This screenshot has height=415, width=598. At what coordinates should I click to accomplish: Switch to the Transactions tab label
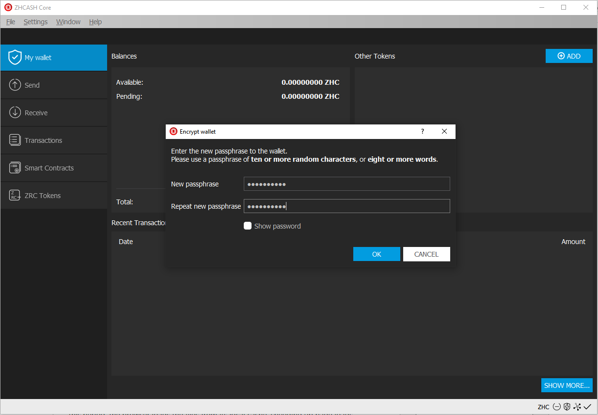tap(43, 140)
